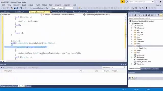Expand the Scripts folder
The width and height of the screenshot is (163, 91).
click(132, 51)
